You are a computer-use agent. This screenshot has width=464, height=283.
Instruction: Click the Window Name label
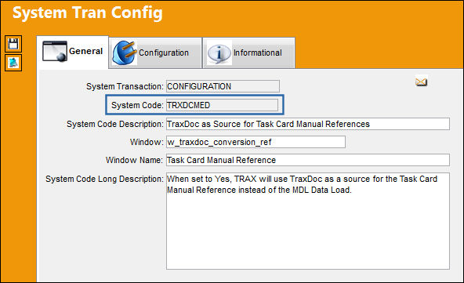point(134,160)
